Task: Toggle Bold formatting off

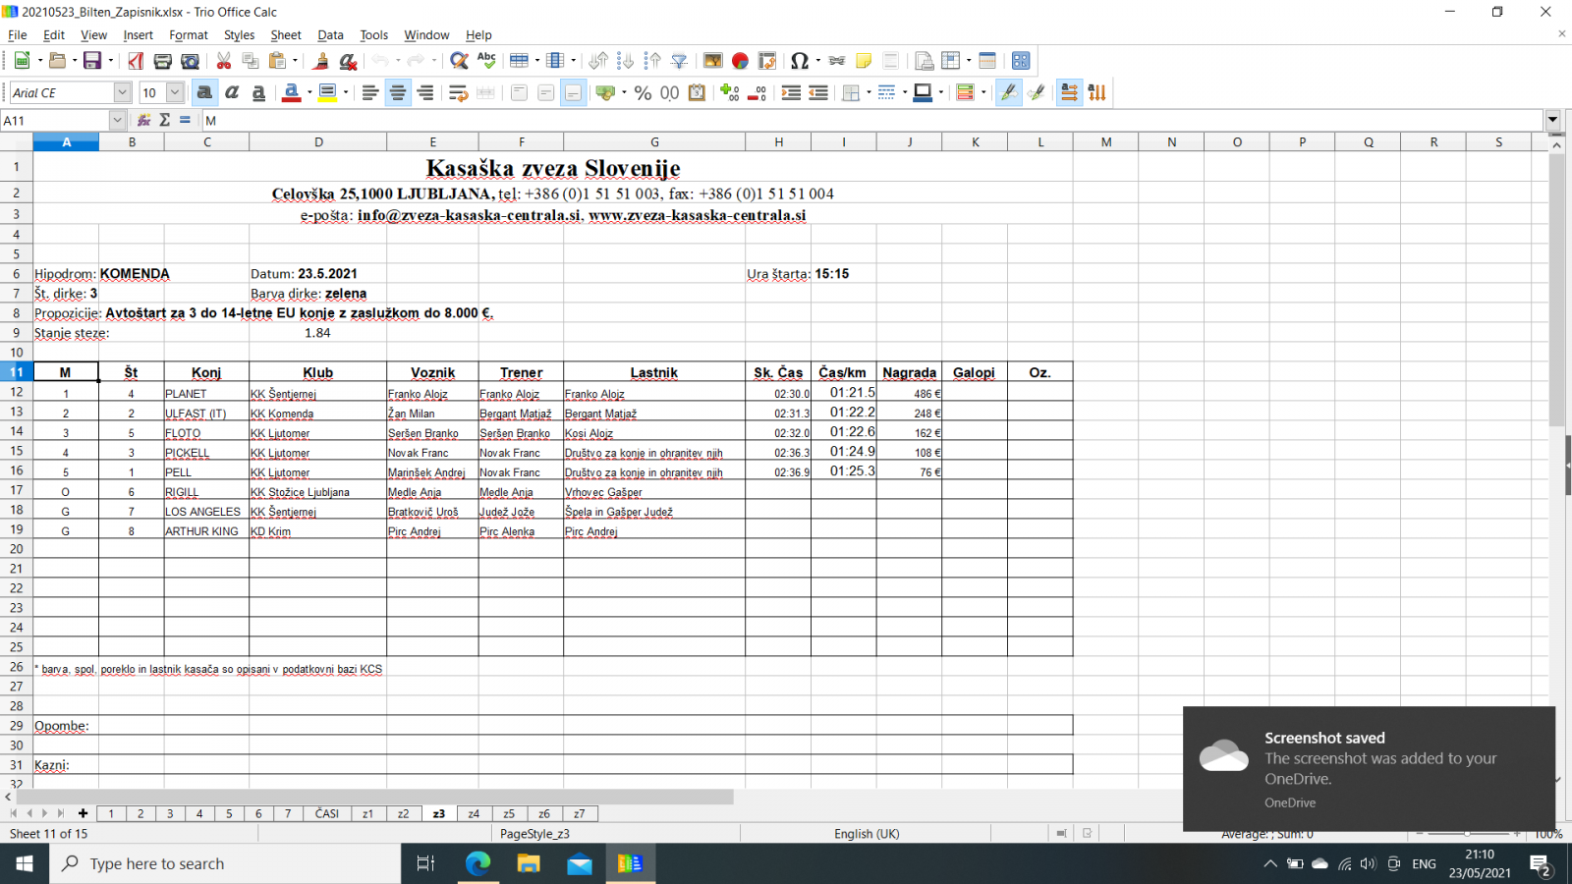Action: pyautogui.click(x=204, y=92)
